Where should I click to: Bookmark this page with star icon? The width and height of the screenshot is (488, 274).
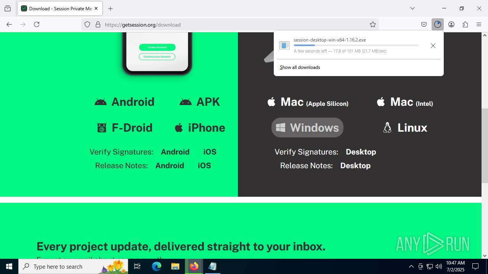373,24
